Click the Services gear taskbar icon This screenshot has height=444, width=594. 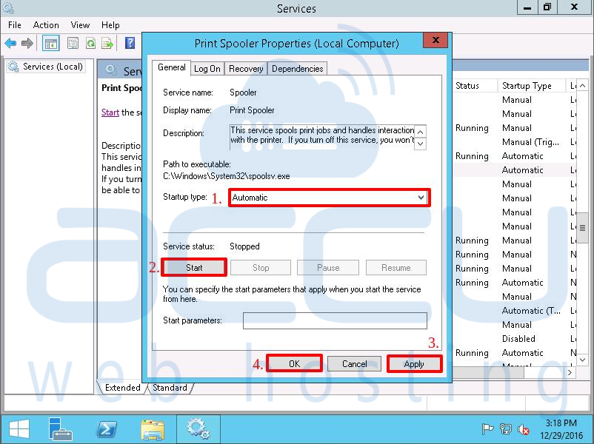(x=198, y=428)
